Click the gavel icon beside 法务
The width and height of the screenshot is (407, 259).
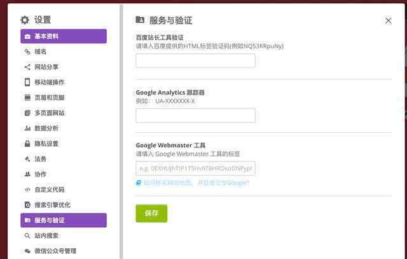pyautogui.click(x=27, y=159)
